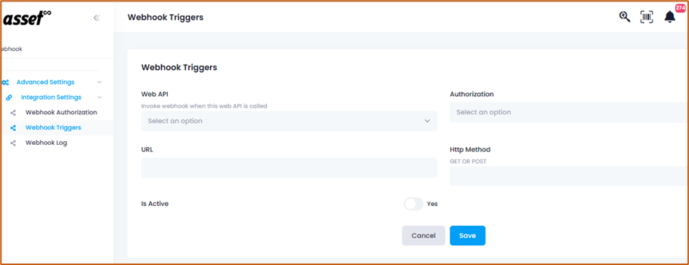Screen dimensions: 689x265
Task: Click the barcode scanner icon
Action: pos(647,17)
